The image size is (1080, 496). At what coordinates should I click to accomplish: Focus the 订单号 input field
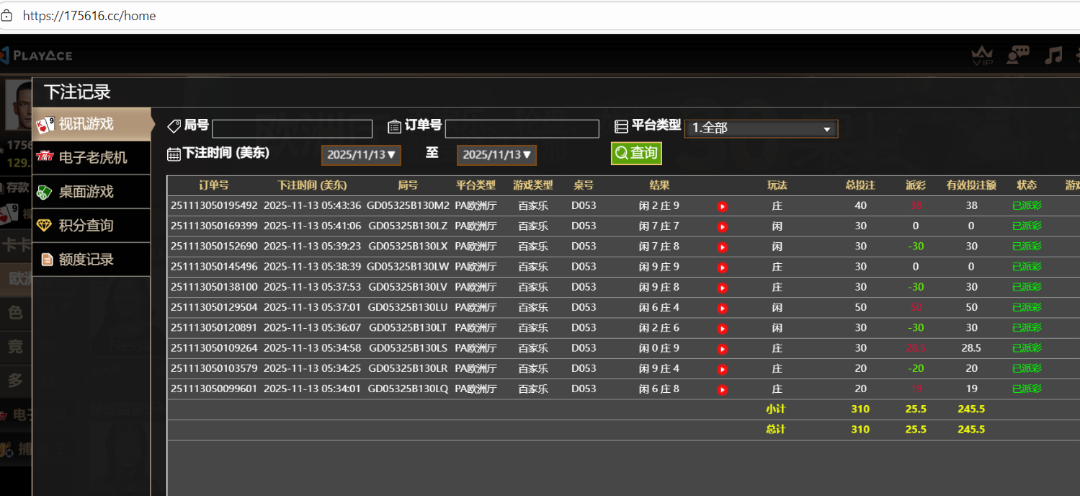pyautogui.click(x=522, y=129)
